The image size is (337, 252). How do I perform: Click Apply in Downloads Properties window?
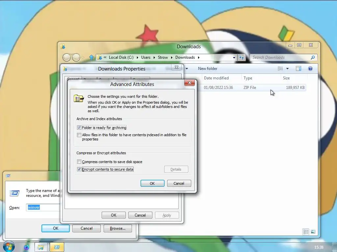167,215
